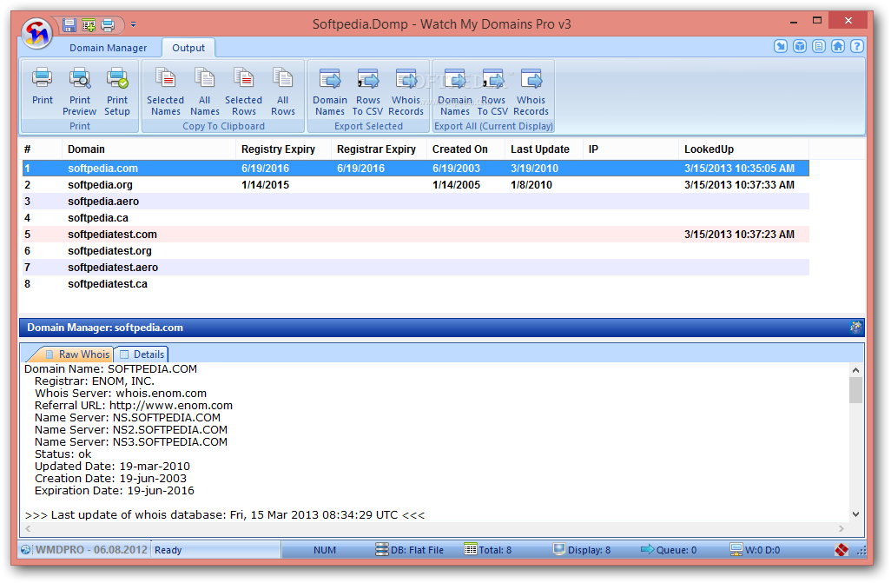Export selected Domain Names
Screen dimensions: 891x583
[x=330, y=91]
